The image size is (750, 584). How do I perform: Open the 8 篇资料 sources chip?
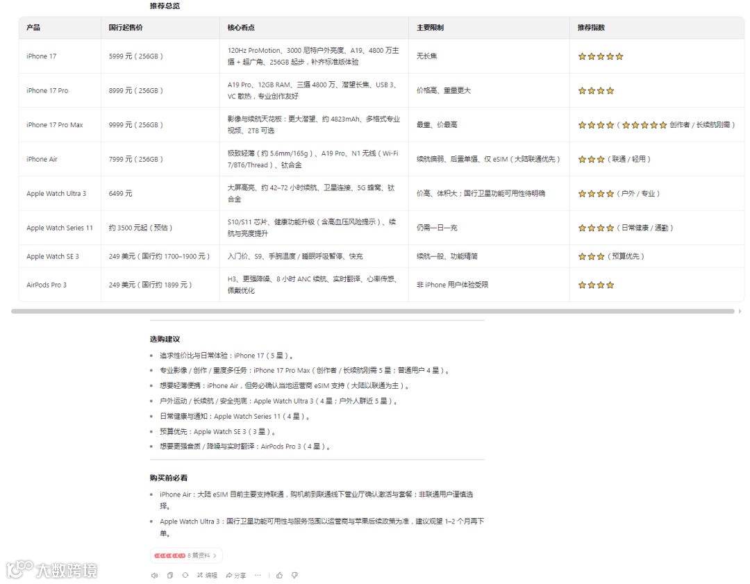(x=186, y=556)
